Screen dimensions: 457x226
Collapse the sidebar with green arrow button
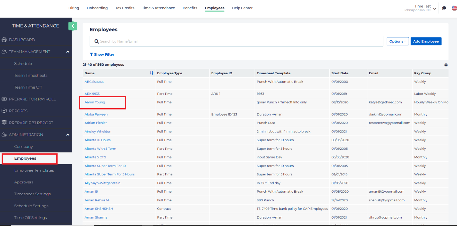(73, 26)
